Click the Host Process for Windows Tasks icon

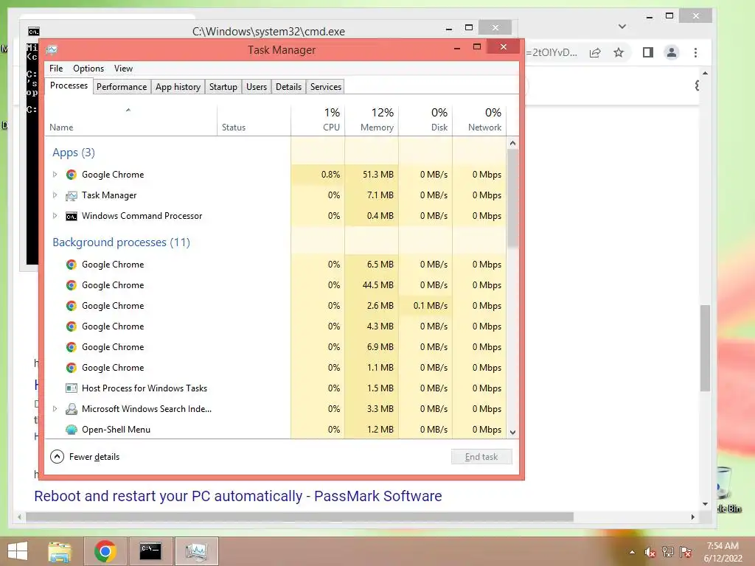(x=72, y=388)
